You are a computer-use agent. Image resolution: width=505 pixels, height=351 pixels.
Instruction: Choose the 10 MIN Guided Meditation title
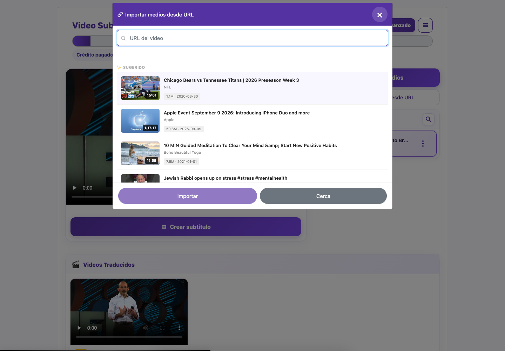tap(250, 145)
